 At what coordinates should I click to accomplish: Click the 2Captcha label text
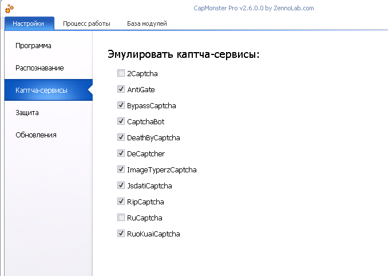pos(142,74)
